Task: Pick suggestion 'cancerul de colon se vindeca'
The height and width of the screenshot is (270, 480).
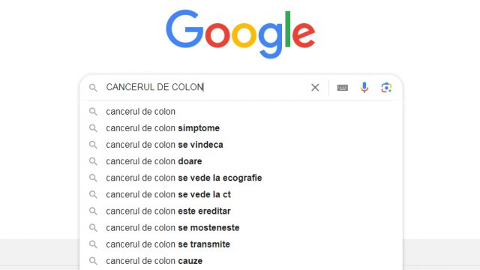Action: tap(241, 145)
